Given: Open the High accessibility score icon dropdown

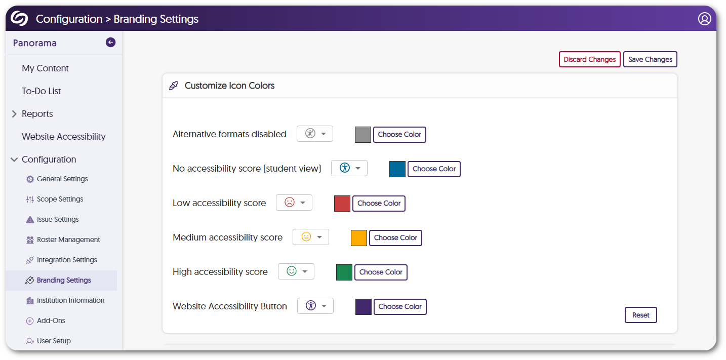Looking at the screenshot, I should point(296,271).
